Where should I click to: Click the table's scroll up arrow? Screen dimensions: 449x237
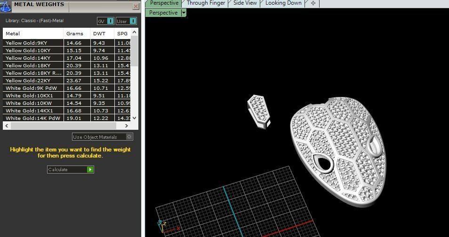click(x=135, y=31)
